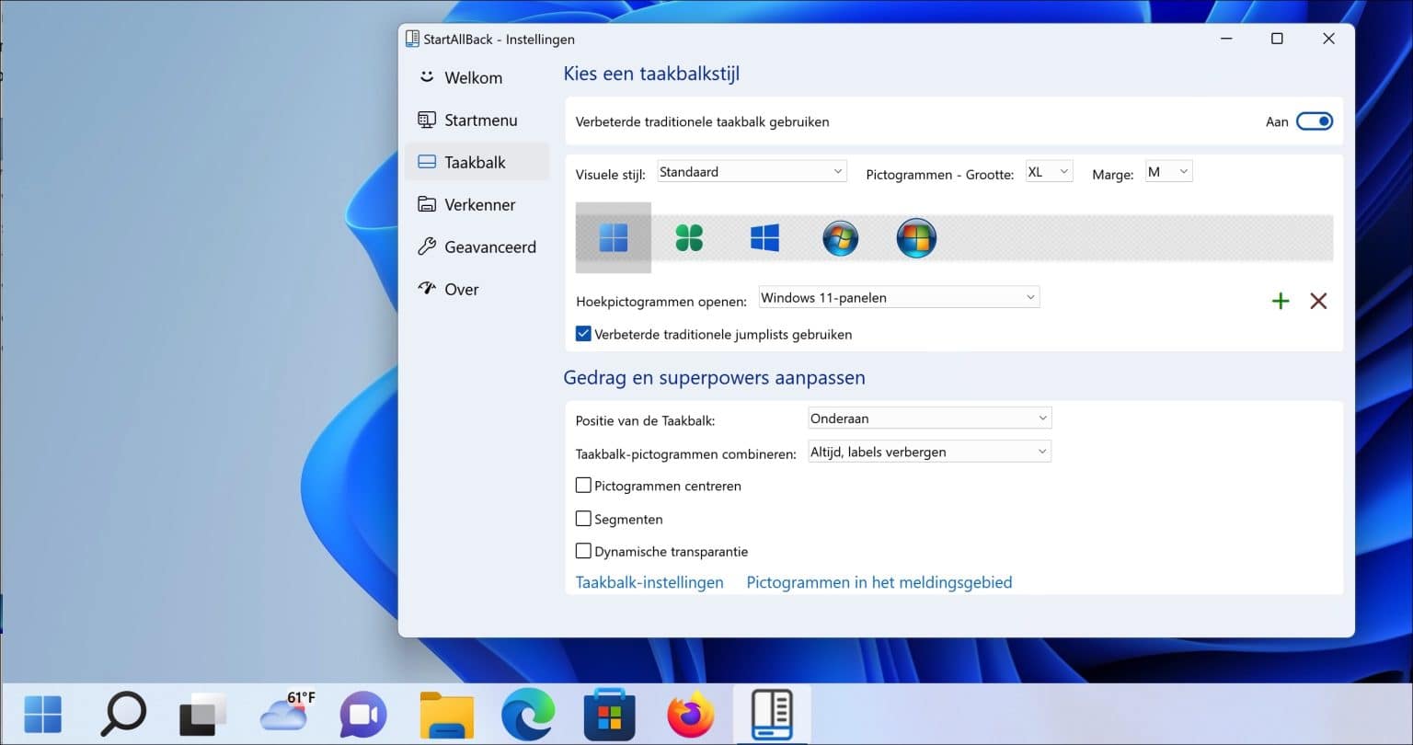Open the Visuele stijl dropdown
Viewport: 1413px width, 745px height.
[750, 171]
